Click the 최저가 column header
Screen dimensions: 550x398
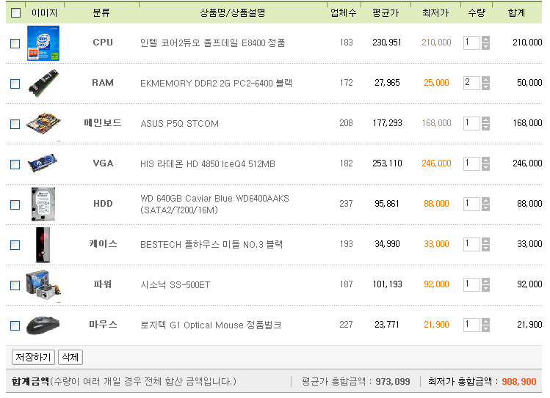tap(435, 13)
